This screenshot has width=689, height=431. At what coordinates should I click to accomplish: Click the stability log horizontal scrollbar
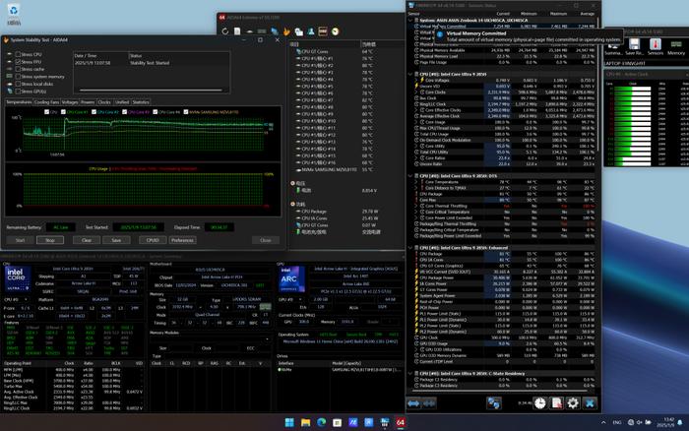151,91
